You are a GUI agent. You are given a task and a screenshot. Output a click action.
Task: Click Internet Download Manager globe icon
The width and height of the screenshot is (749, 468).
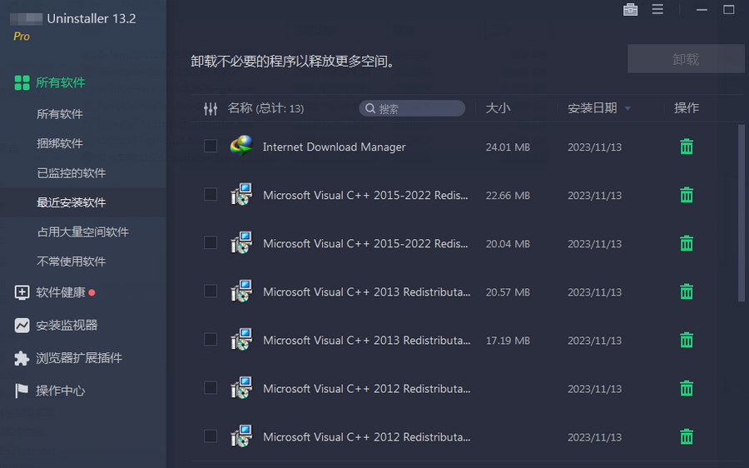click(241, 147)
